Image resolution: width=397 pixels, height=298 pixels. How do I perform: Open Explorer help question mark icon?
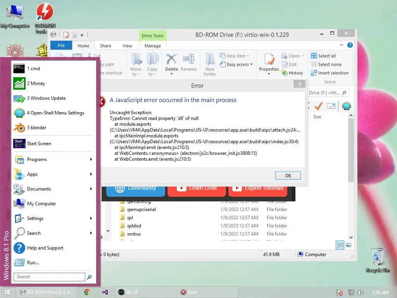pos(350,45)
